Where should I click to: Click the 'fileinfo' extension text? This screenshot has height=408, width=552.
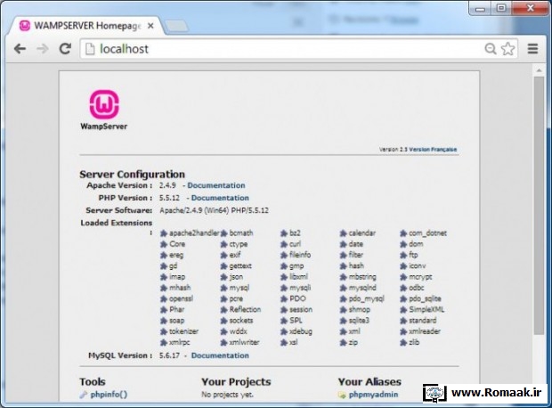tap(300, 255)
